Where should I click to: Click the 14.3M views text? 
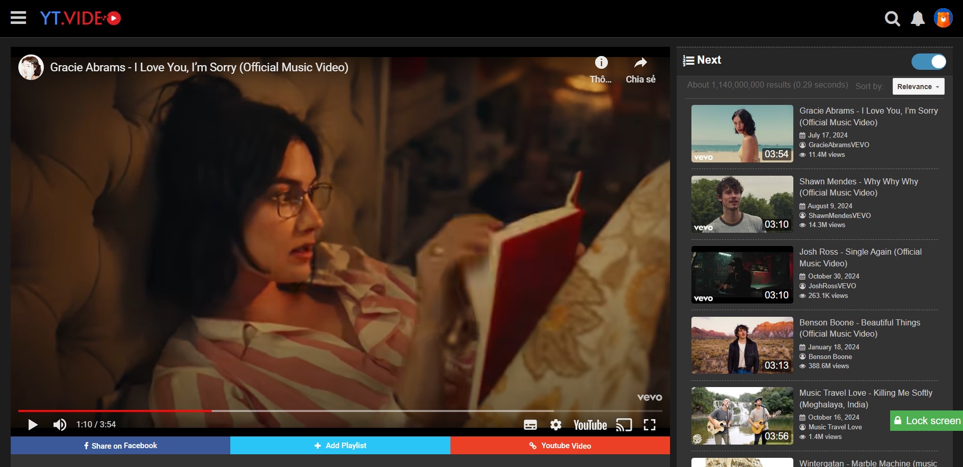point(826,225)
